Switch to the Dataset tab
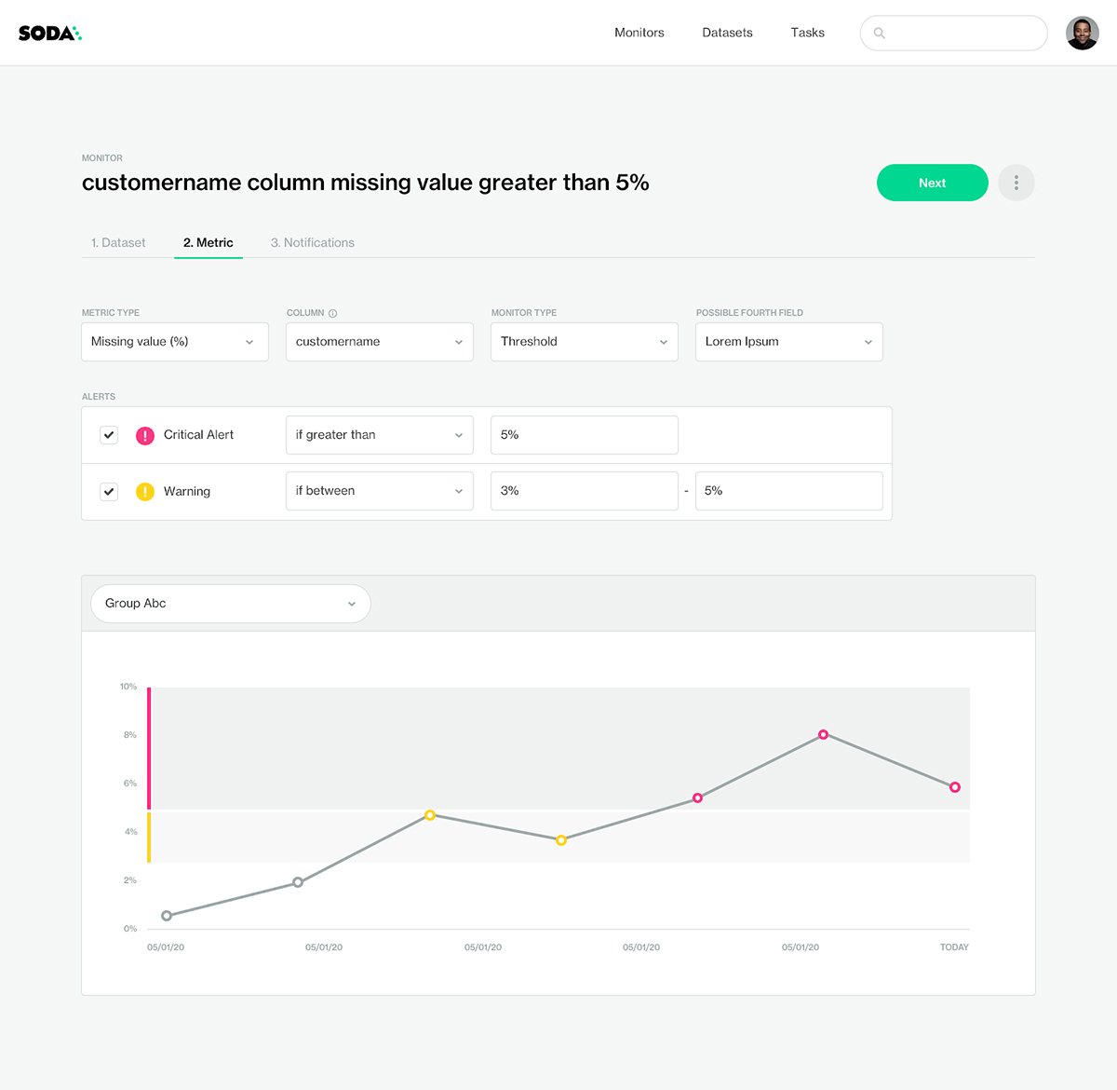Viewport: 1117px width, 1090px height. coord(117,242)
